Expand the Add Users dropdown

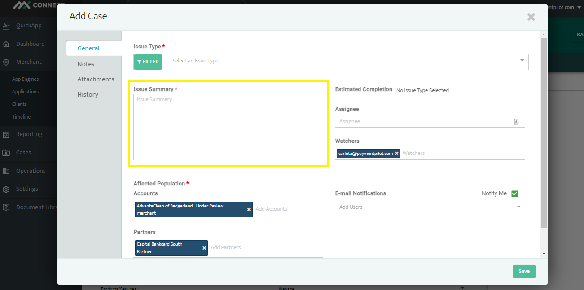tap(518, 207)
